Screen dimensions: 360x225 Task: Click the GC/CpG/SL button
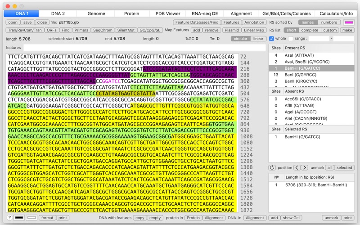(x=150, y=30)
